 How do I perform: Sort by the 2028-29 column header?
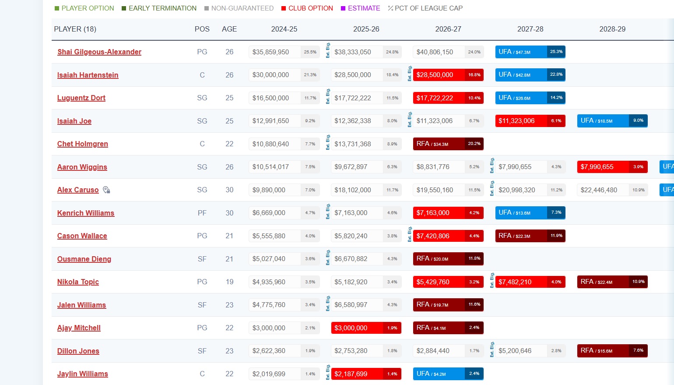(x=612, y=29)
